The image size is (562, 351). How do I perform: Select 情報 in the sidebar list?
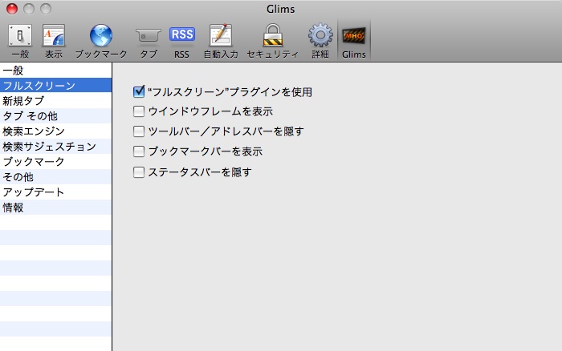coord(55,208)
